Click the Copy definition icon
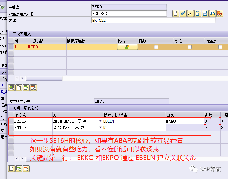Screen dimensions: 228x179 [212, 14]
